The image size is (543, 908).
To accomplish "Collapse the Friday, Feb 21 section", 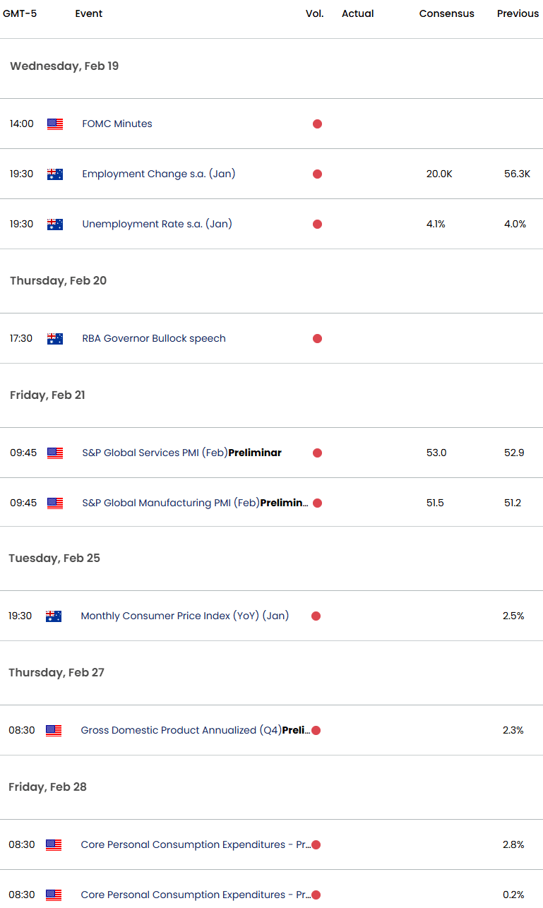I will coord(47,395).
